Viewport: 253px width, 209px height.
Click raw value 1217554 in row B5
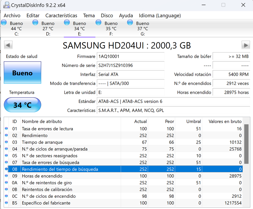[x=233, y=203]
